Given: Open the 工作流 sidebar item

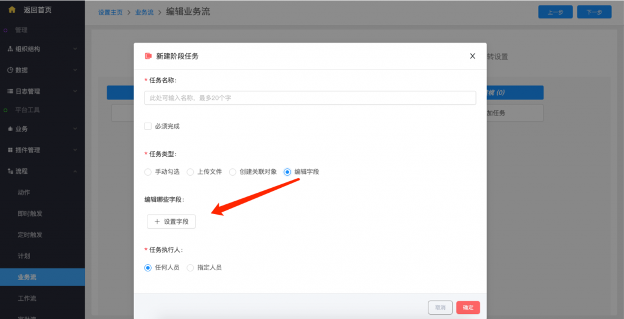Looking at the screenshot, I should [x=26, y=298].
